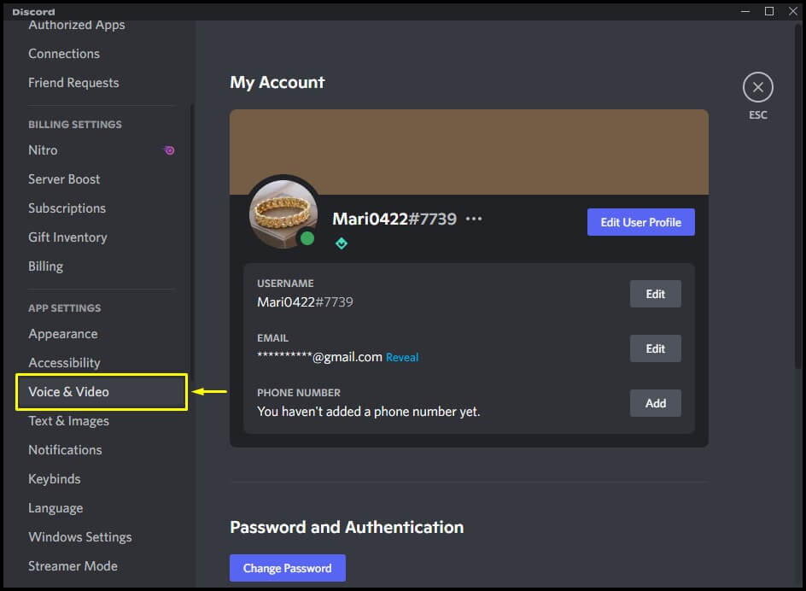Select Keybinds in the sidebar
This screenshot has width=806, height=591.
tap(54, 479)
